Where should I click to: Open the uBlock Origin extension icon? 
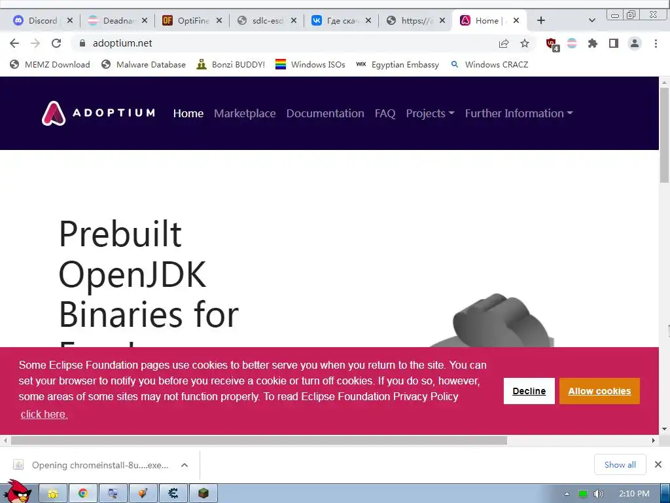click(552, 44)
